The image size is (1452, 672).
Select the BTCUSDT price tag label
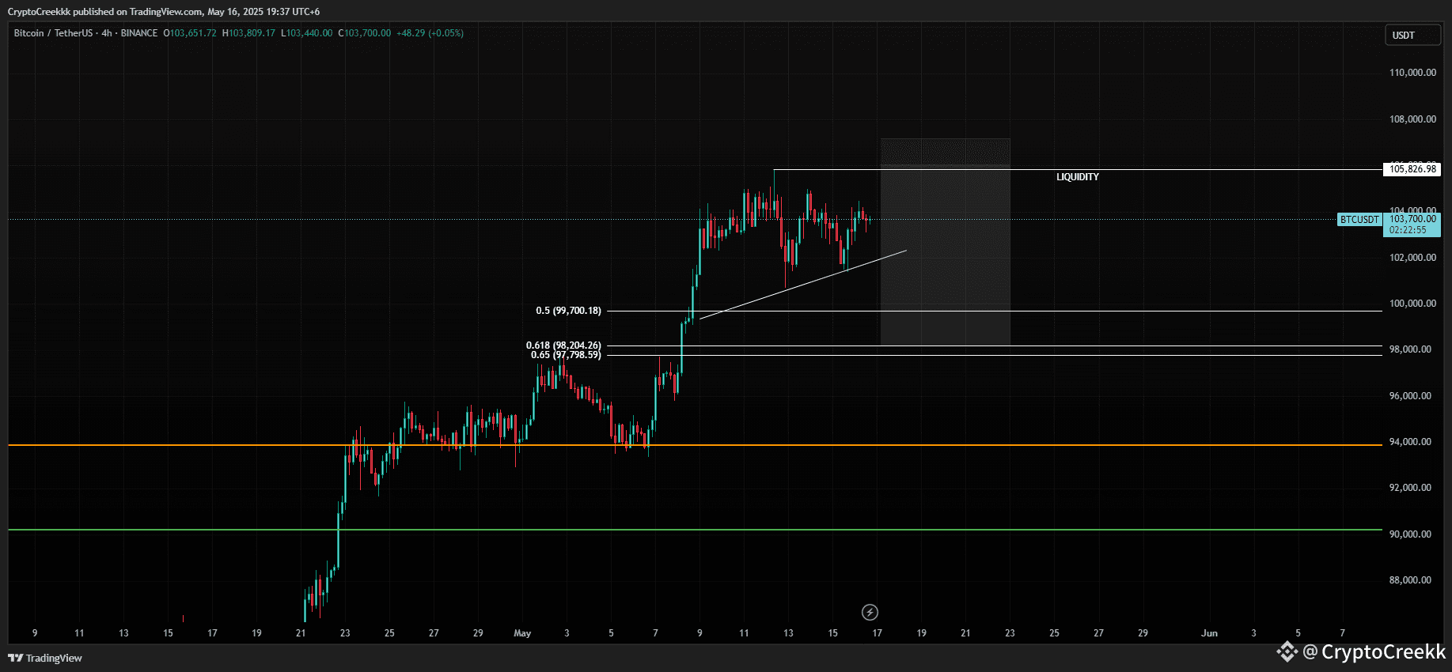tap(1359, 220)
